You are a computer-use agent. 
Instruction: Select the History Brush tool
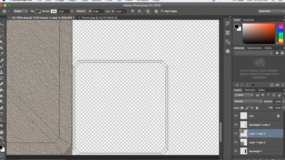tap(2, 78)
